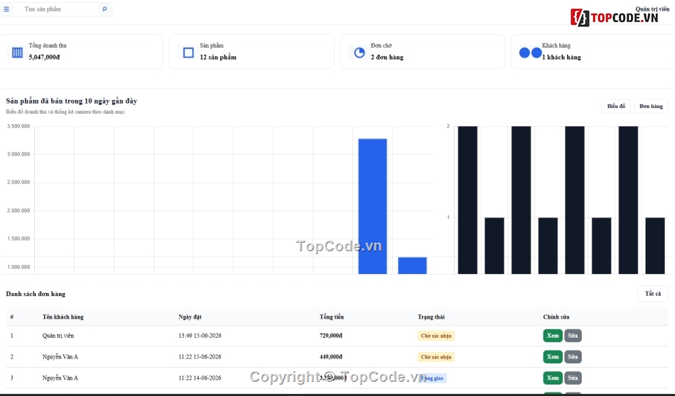Click the 'Chỉnh sửa' column header
The height and width of the screenshot is (396, 675).
coord(556,317)
